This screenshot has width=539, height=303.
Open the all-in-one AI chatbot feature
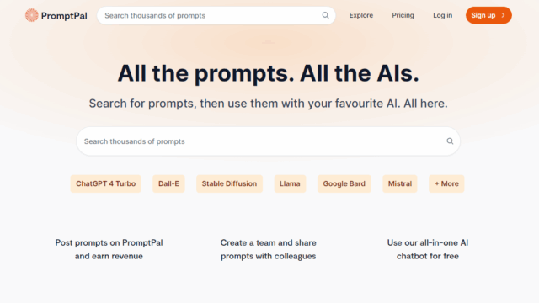pos(428,249)
